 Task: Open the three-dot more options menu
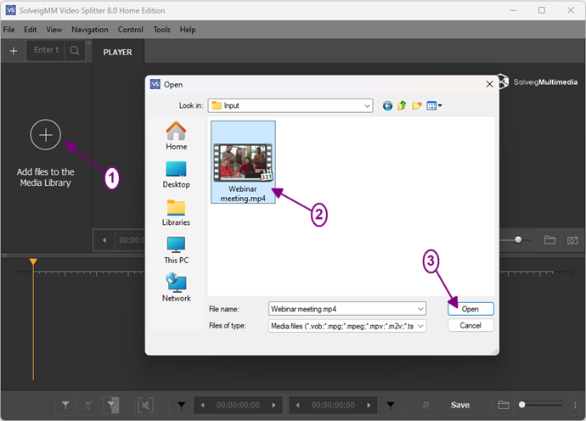(x=575, y=405)
